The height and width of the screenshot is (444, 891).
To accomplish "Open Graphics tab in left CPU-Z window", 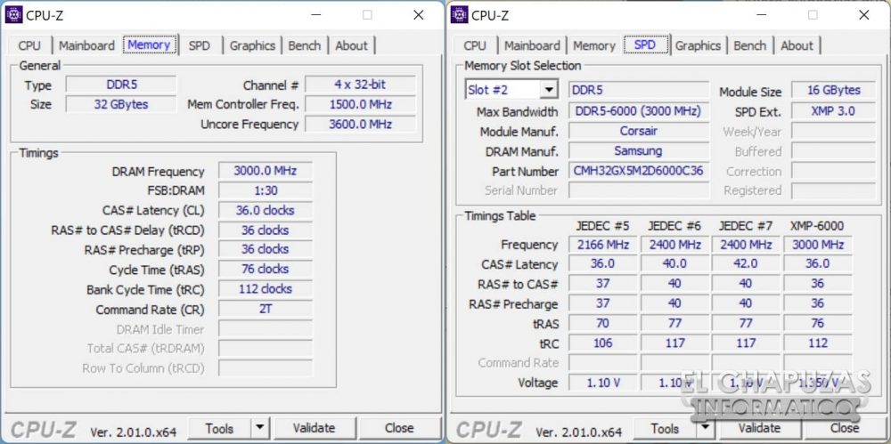I will (x=253, y=45).
